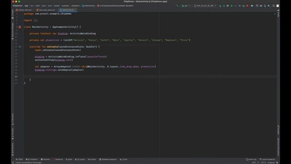
Task: Open the Project tool window from left strip
Action: pyautogui.click(x=13, y=14)
